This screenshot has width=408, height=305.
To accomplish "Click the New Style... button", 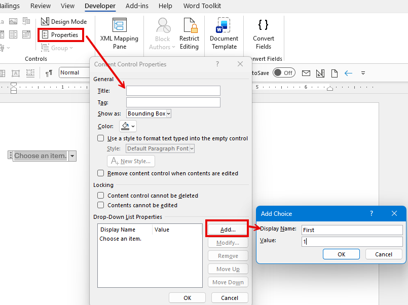I will pyautogui.click(x=131, y=161).
